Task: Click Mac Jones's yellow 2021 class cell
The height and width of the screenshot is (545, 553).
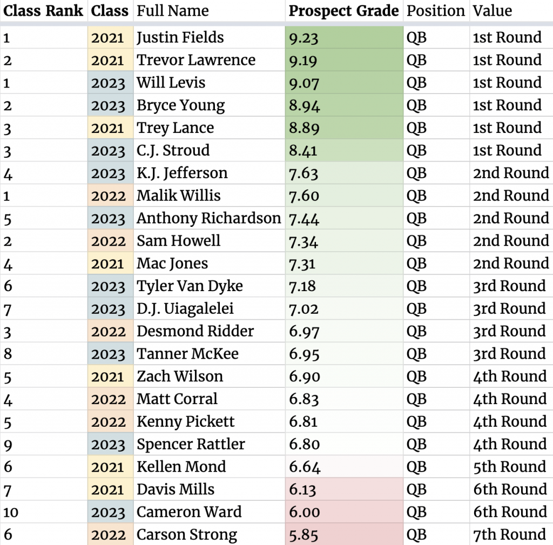Action: click(x=110, y=264)
